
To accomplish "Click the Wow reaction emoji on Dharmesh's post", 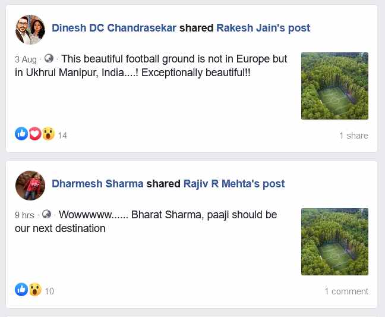I will coord(35,290).
